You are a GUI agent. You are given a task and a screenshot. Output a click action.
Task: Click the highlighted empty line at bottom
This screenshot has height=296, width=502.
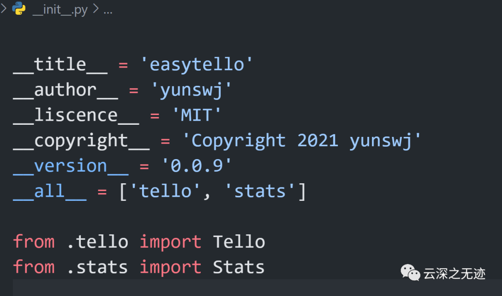click(186, 288)
